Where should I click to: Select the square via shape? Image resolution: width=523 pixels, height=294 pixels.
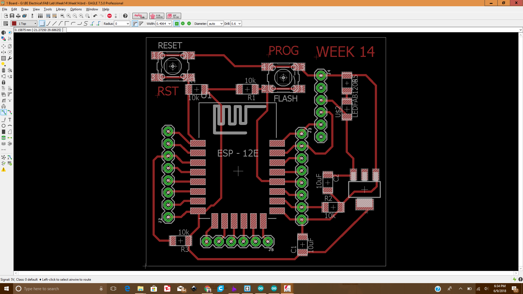177,24
